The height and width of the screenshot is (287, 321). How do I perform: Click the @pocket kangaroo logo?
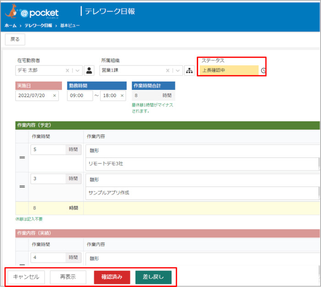[x=32, y=11]
